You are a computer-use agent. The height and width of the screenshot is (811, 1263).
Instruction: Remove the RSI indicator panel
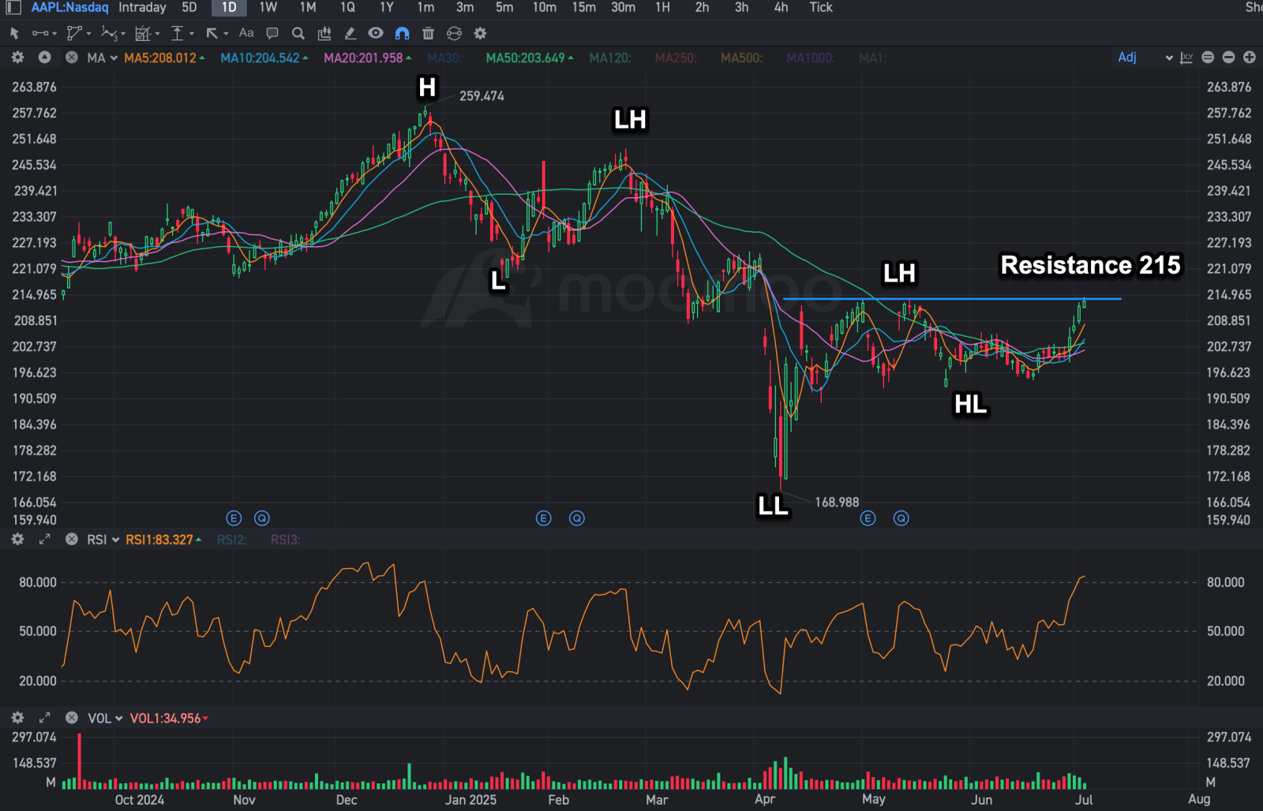pos(72,540)
